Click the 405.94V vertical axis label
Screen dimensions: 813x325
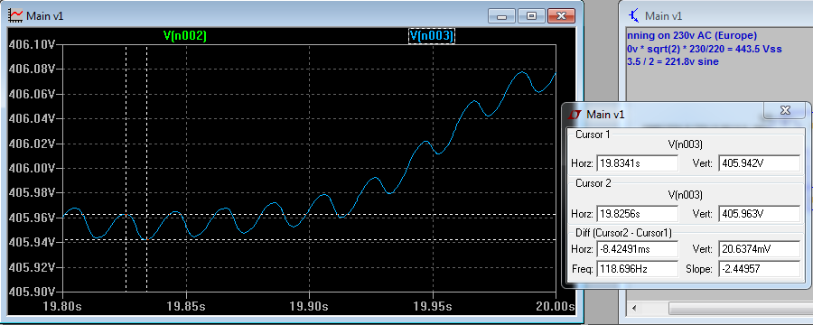tap(33, 243)
